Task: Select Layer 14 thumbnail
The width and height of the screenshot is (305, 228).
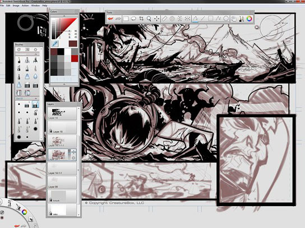Action: pos(58,113)
